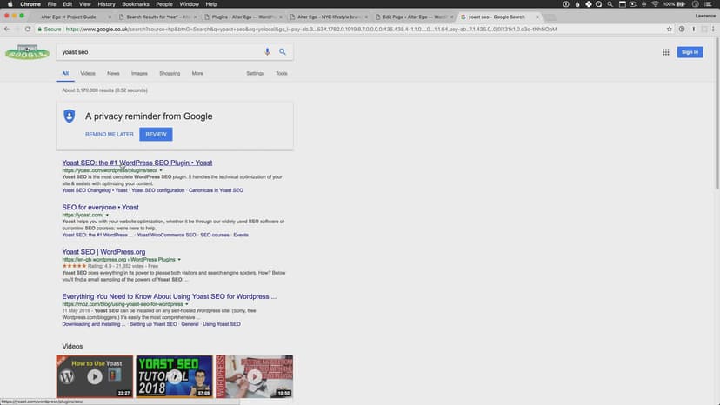This screenshot has height=405, width=720.
Task: Reload the current page
Action: (x=30, y=29)
